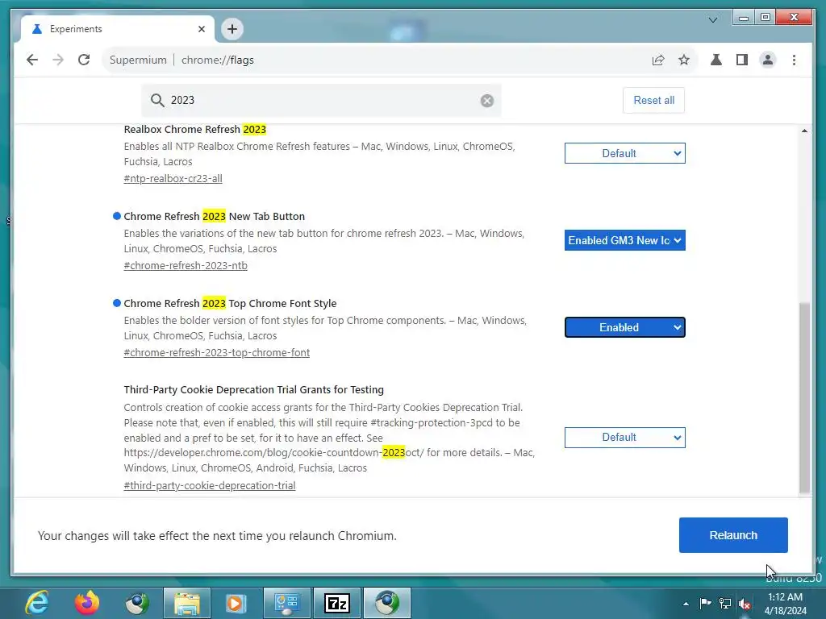
Task: Close the Experiments tab
Action: tap(201, 29)
